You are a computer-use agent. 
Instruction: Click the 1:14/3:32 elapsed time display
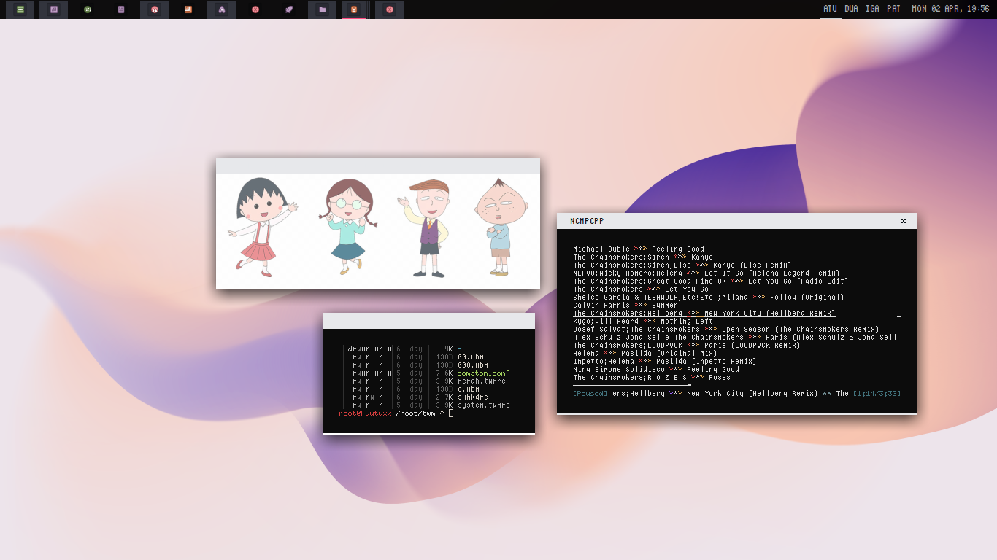[x=877, y=394]
